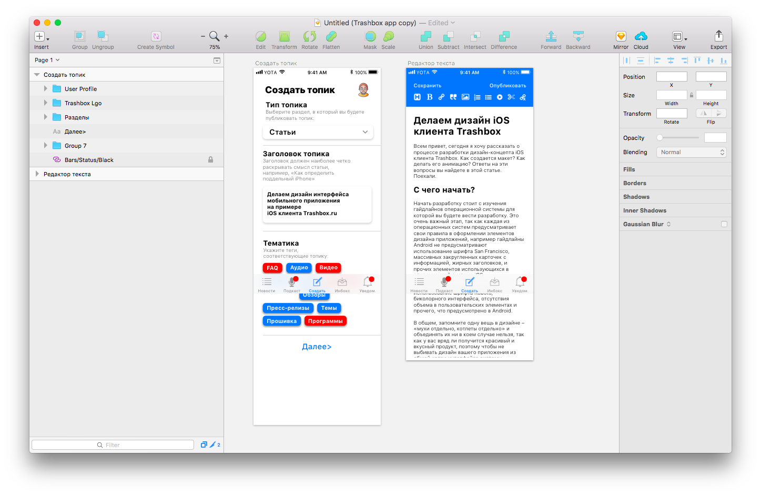
Task: Expand the User Profile group
Action: pyautogui.click(x=46, y=89)
